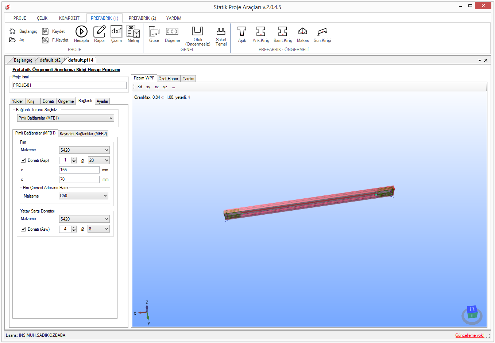
Task: Open the Yükler tab
Action: (18, 101)
